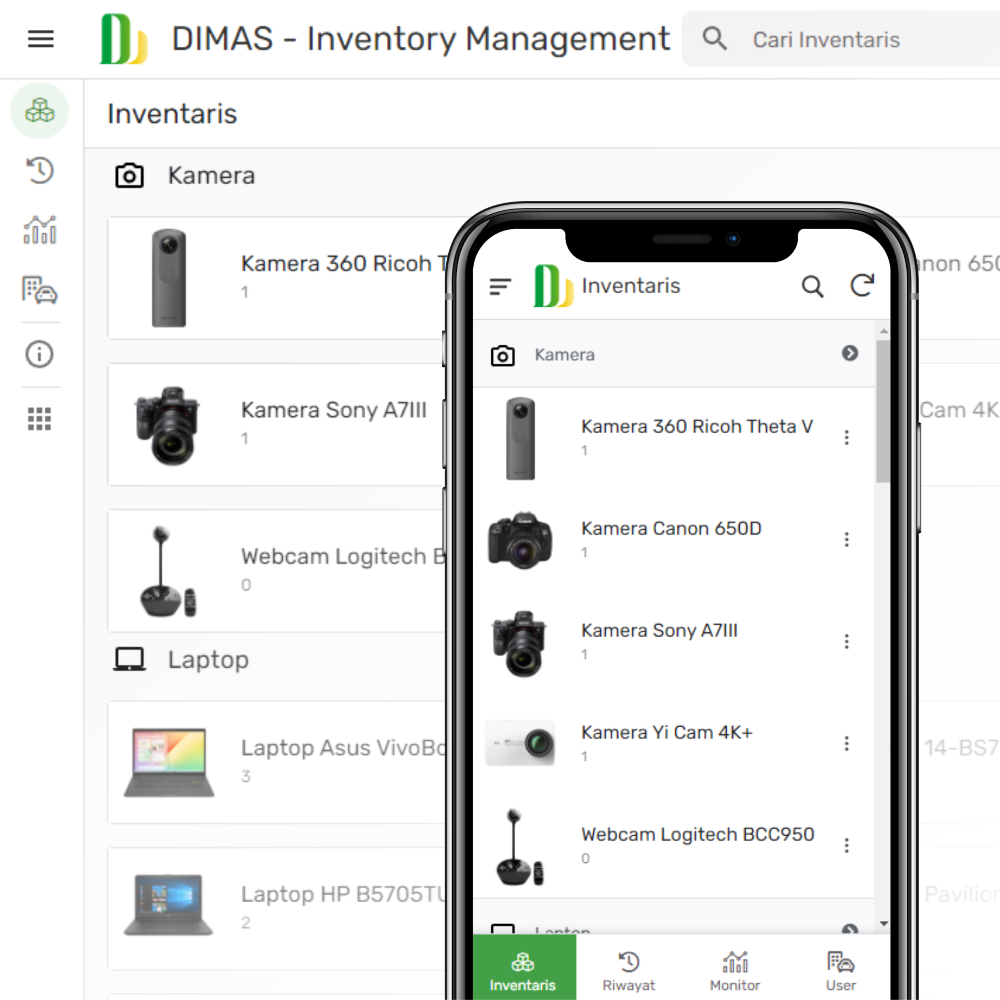1000x1000 pixels.
Task: Open options menu for Kamera Canon 650D
Action: click(x=846, y=539)
